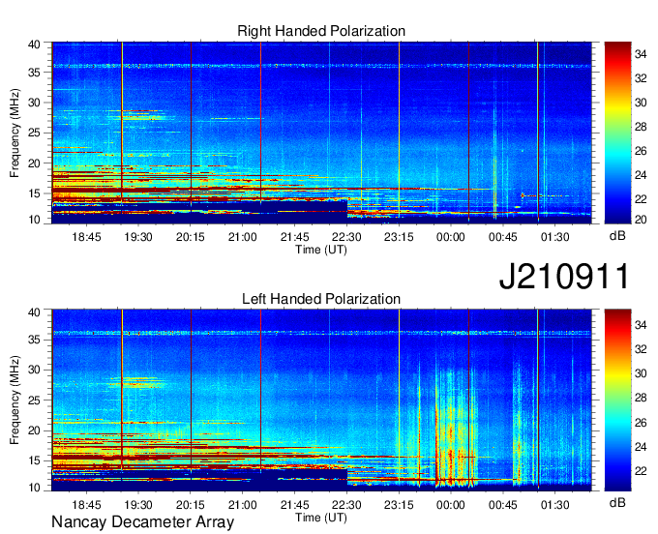Click 'Time (UT)' axis label of the Right Handed panel
Image resolution: width=658 pixels, height=534 pixels.
321,250
